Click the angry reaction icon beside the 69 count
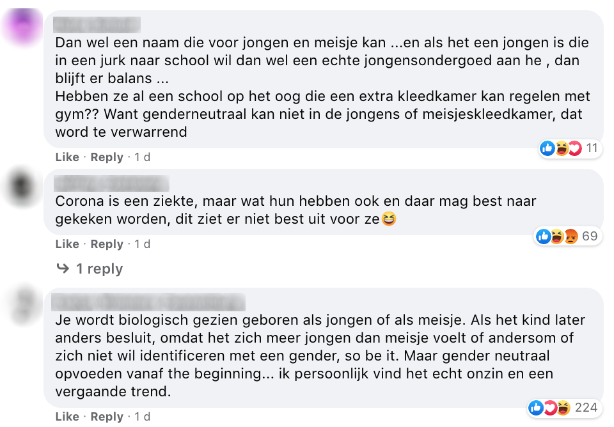 571,237
